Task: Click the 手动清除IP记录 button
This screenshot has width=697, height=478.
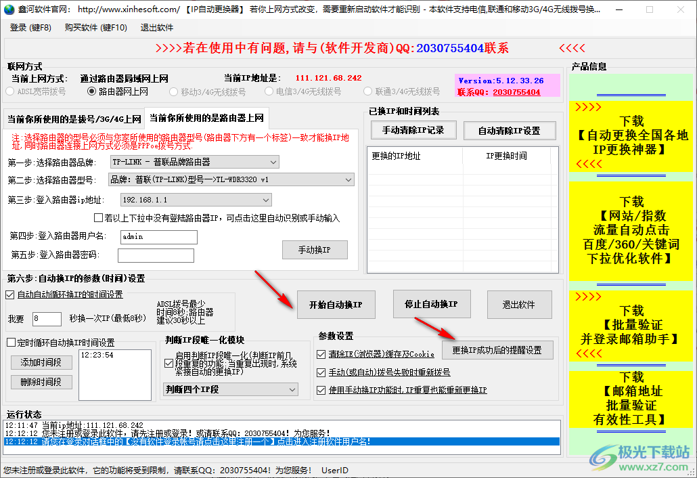Action: (413, 130)
